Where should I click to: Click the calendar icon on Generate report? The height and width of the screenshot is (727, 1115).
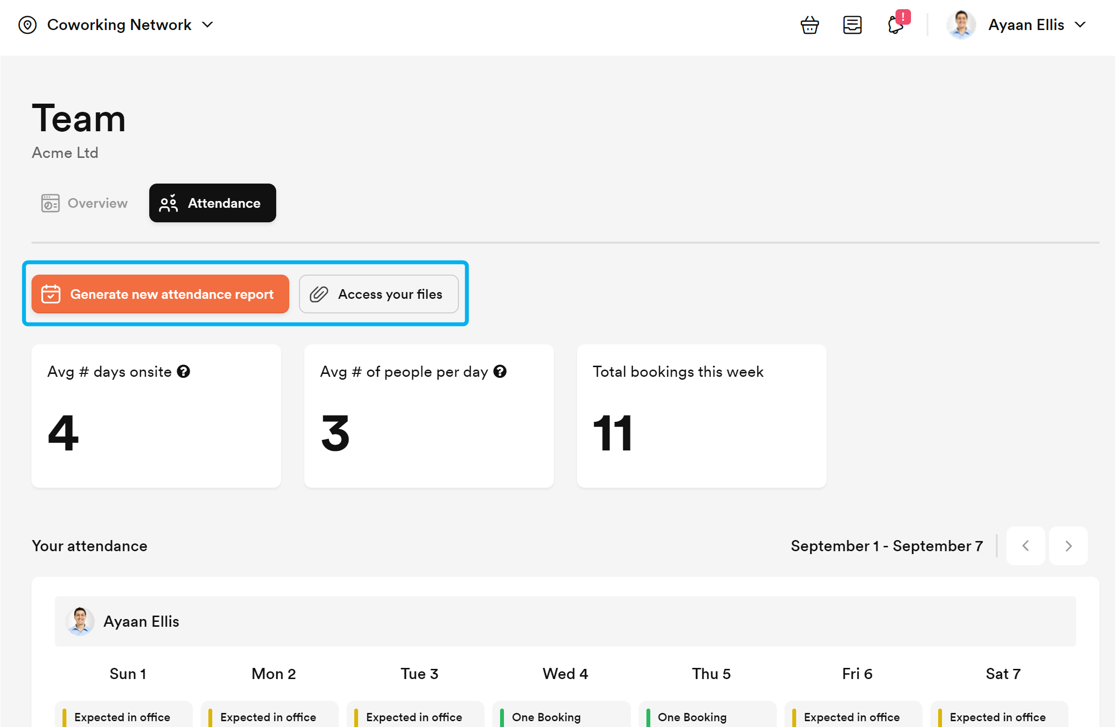(x=51, y=294)
